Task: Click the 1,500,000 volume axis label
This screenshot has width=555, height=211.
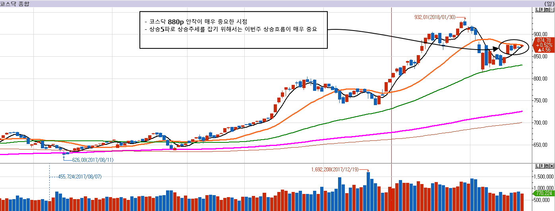Action: coord(544,176)
